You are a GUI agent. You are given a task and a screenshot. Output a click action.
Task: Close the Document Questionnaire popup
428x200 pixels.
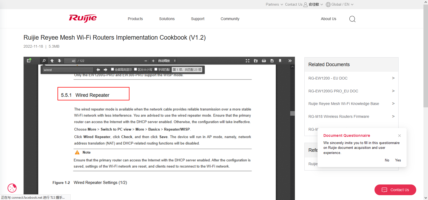pyautogui.click(x=399, y=135)
